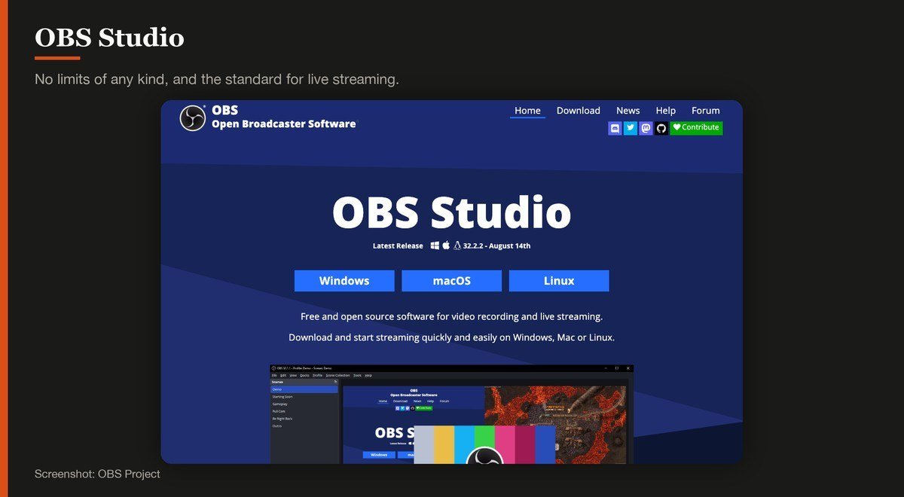Open Edit menu in embedded OBS window

[283, 375]
